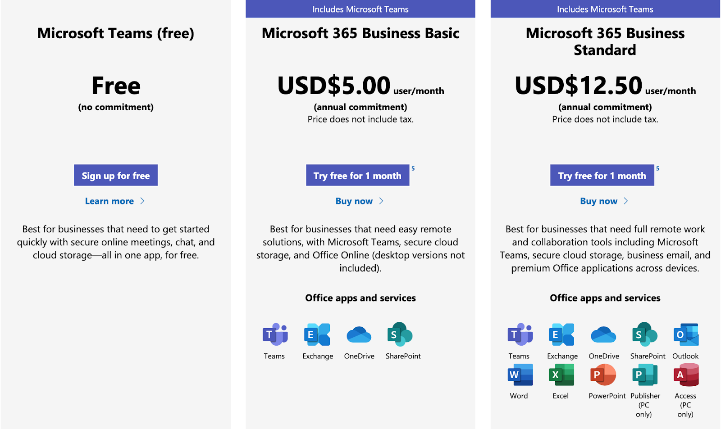
Task: Click the OneDrive icon in Business Standard
Action: pos(603,335)
